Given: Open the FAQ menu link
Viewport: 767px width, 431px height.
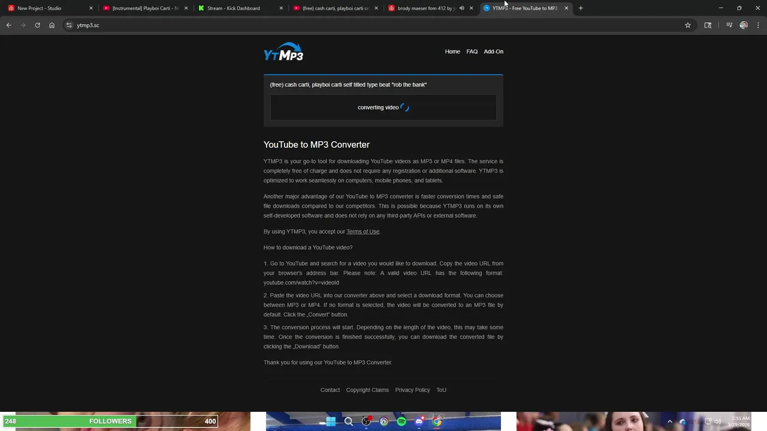Looking at the screenshot, I should pos(472,51).
